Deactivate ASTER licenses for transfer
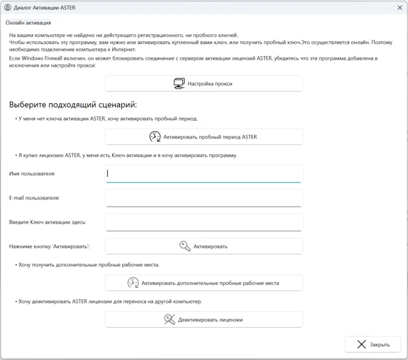Screen dimensions: 408x360 204,320
